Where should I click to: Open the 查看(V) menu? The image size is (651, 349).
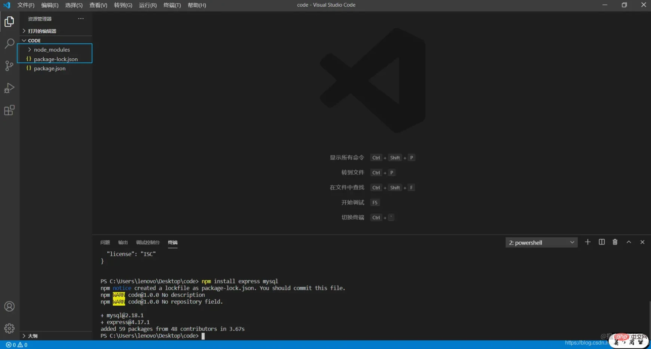(98, 5)
